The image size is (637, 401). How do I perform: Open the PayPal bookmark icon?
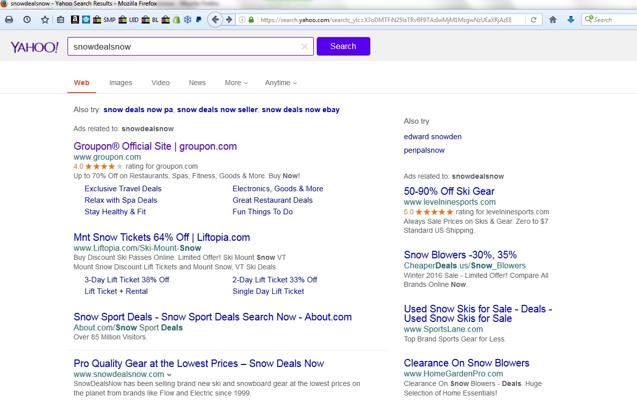coord(199,20)
